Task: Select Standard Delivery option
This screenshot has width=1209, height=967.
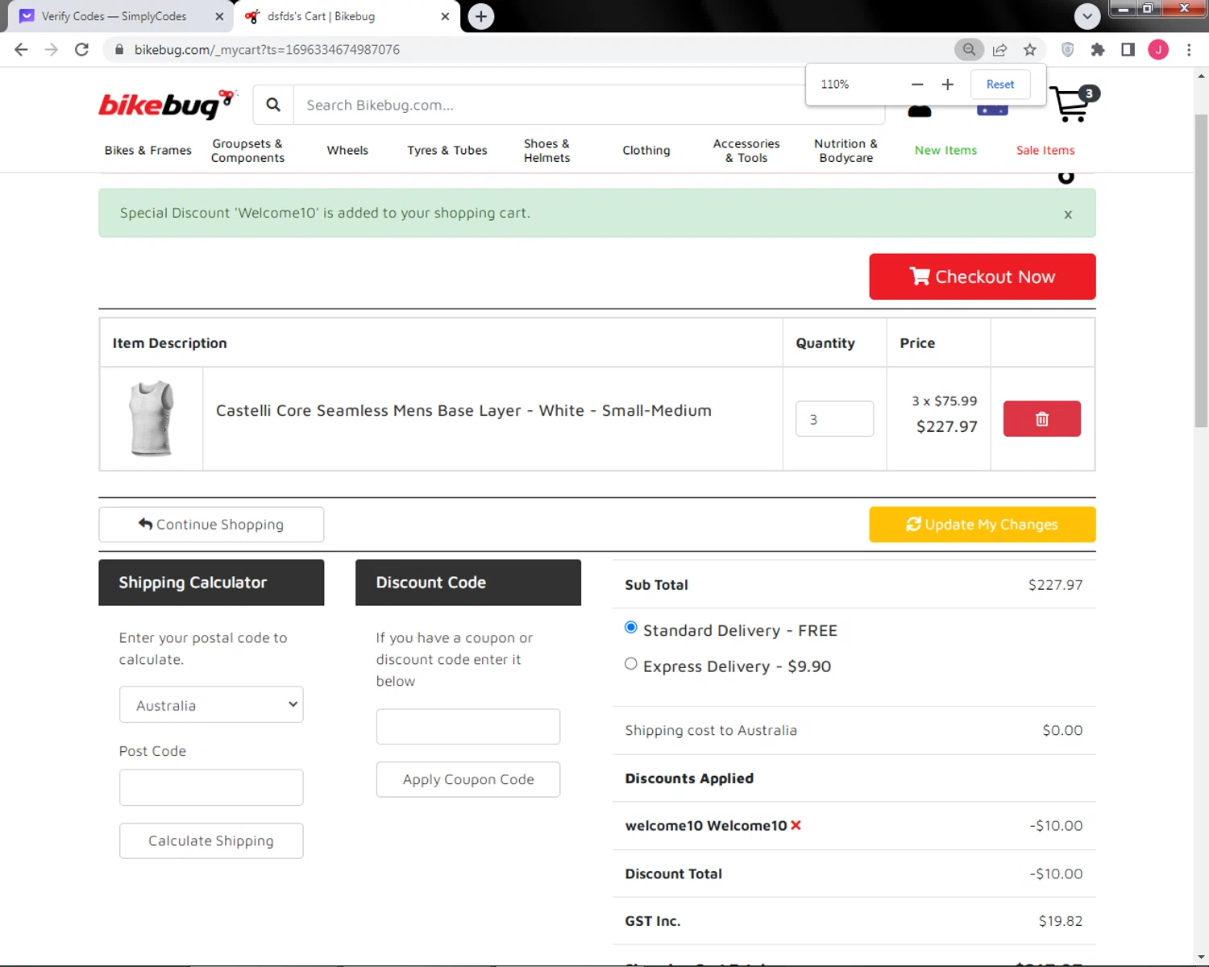Action: click(x=631, y=628)
